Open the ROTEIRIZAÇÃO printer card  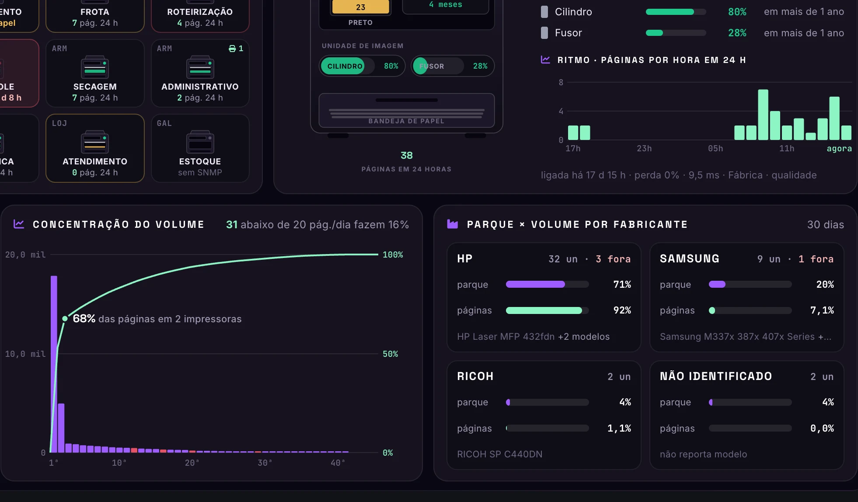pyautogui.click(x=200, y=16)
